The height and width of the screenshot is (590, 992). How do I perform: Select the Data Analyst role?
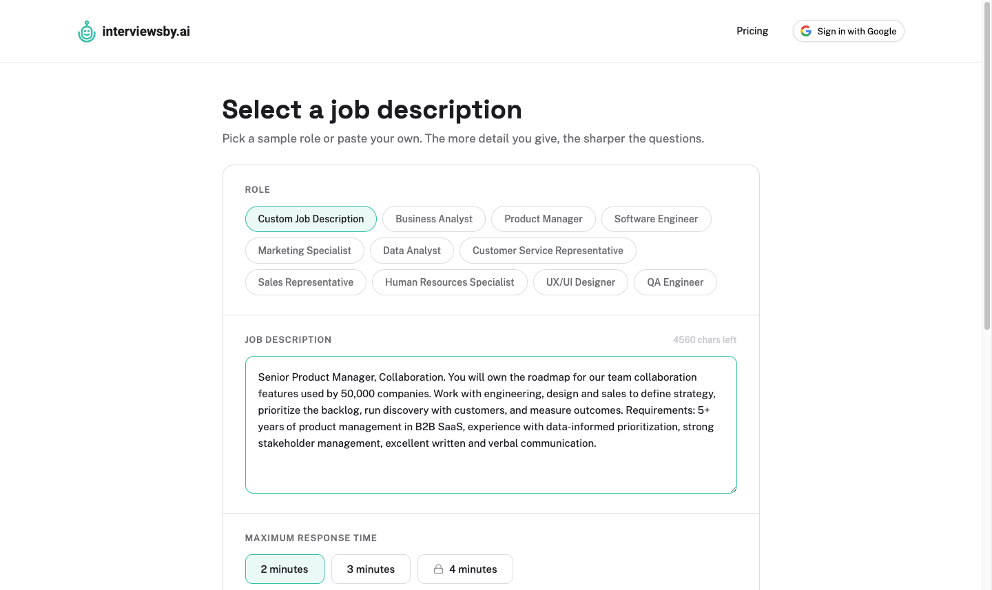(412, 251)
